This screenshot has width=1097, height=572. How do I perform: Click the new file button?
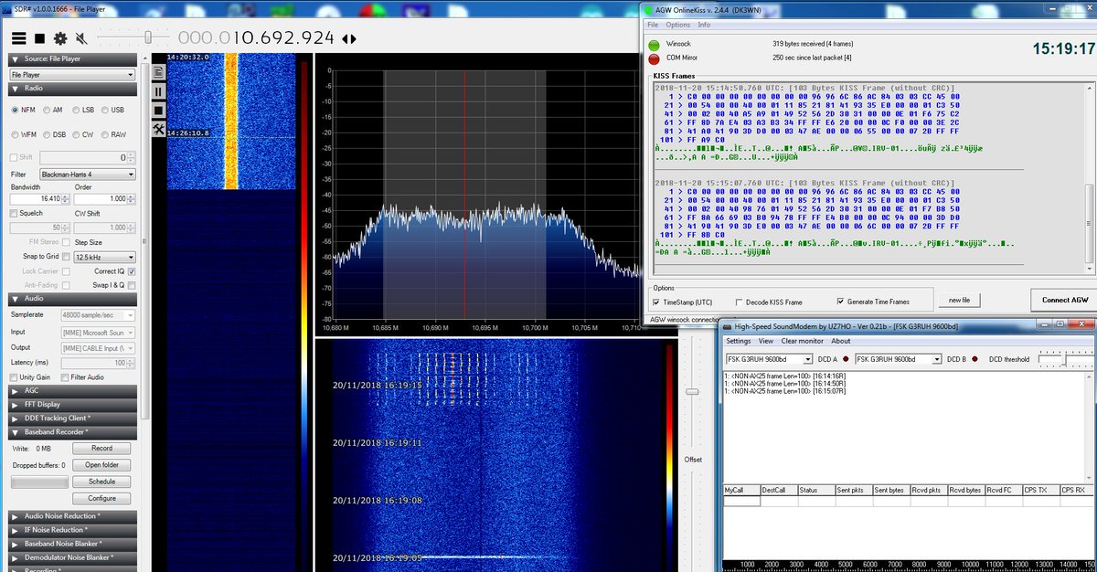tap(959, 300)
